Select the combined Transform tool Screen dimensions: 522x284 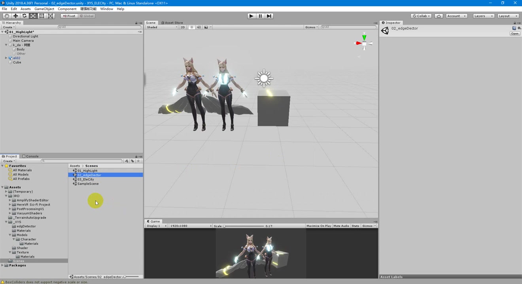coord(51,16)
